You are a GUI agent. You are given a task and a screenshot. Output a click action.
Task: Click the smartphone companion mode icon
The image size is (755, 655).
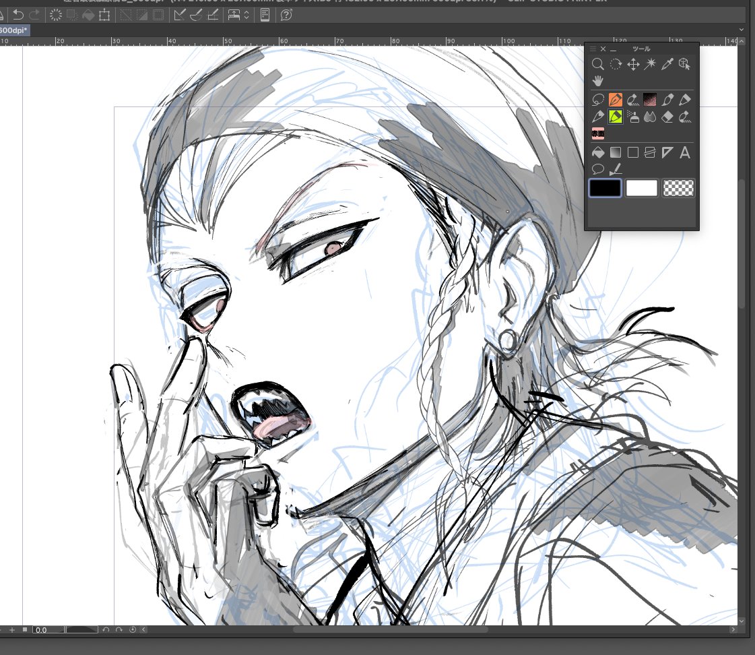point(265,15)
